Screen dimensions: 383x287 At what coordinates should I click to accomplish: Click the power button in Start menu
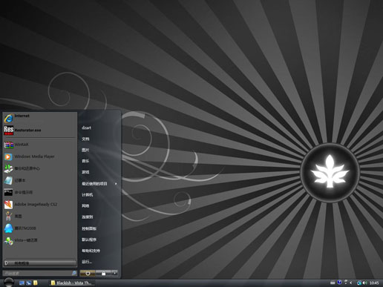(x=88, y=273)
